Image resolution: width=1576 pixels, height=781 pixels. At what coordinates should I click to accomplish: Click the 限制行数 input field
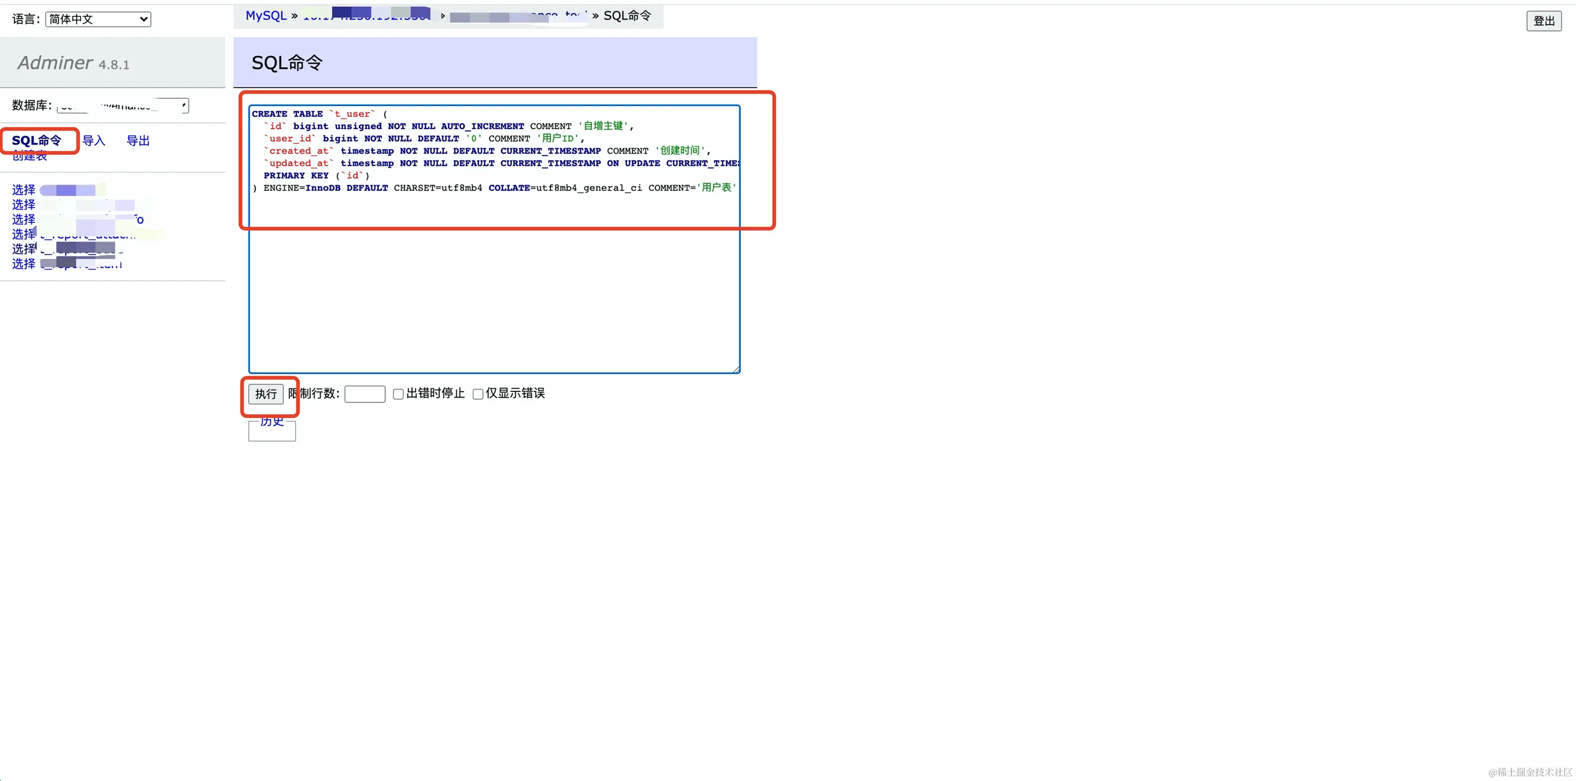click(365, 394)
